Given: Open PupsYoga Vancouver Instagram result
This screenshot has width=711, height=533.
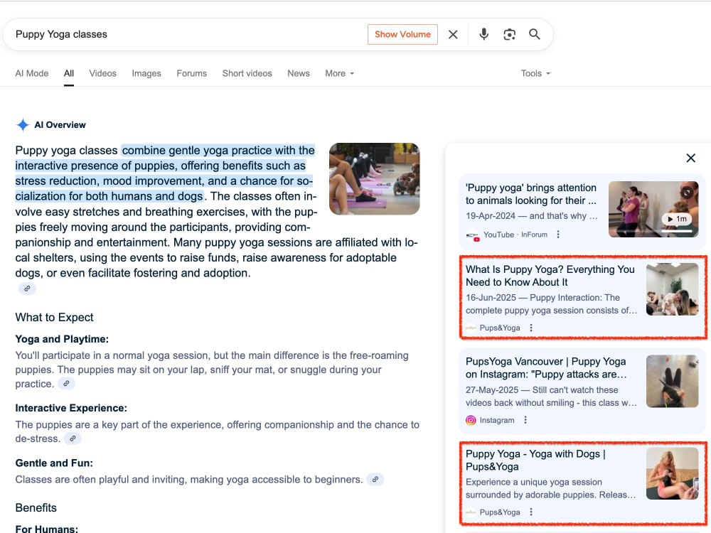Looking at the screenshot, I should tap(546, 367).
